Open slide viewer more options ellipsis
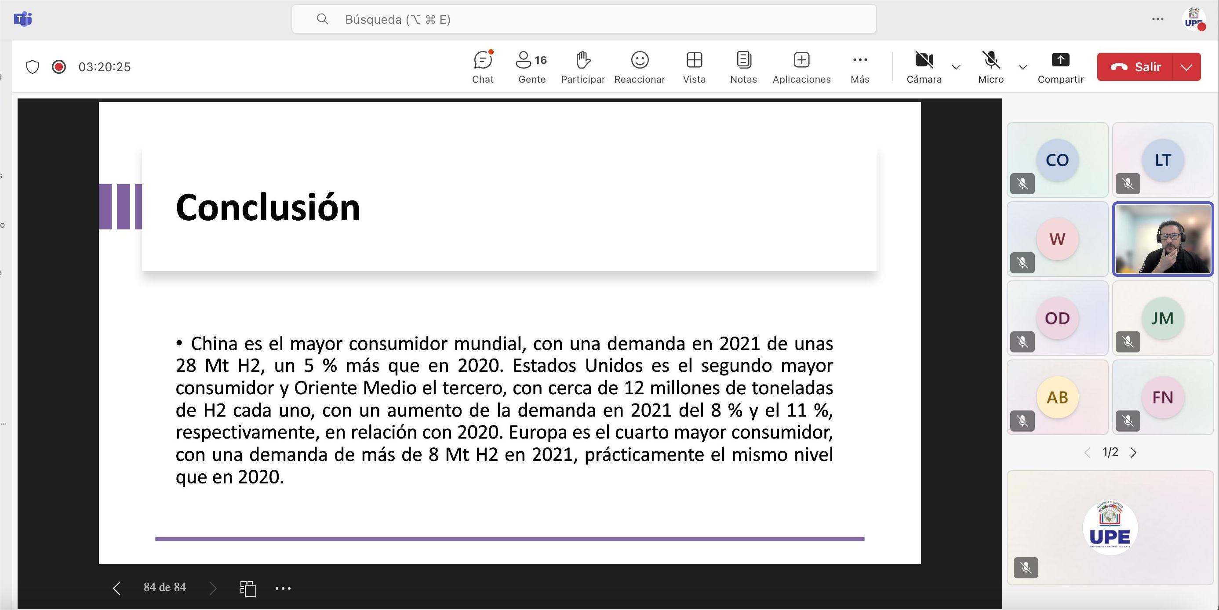 (x=283, y=588)
